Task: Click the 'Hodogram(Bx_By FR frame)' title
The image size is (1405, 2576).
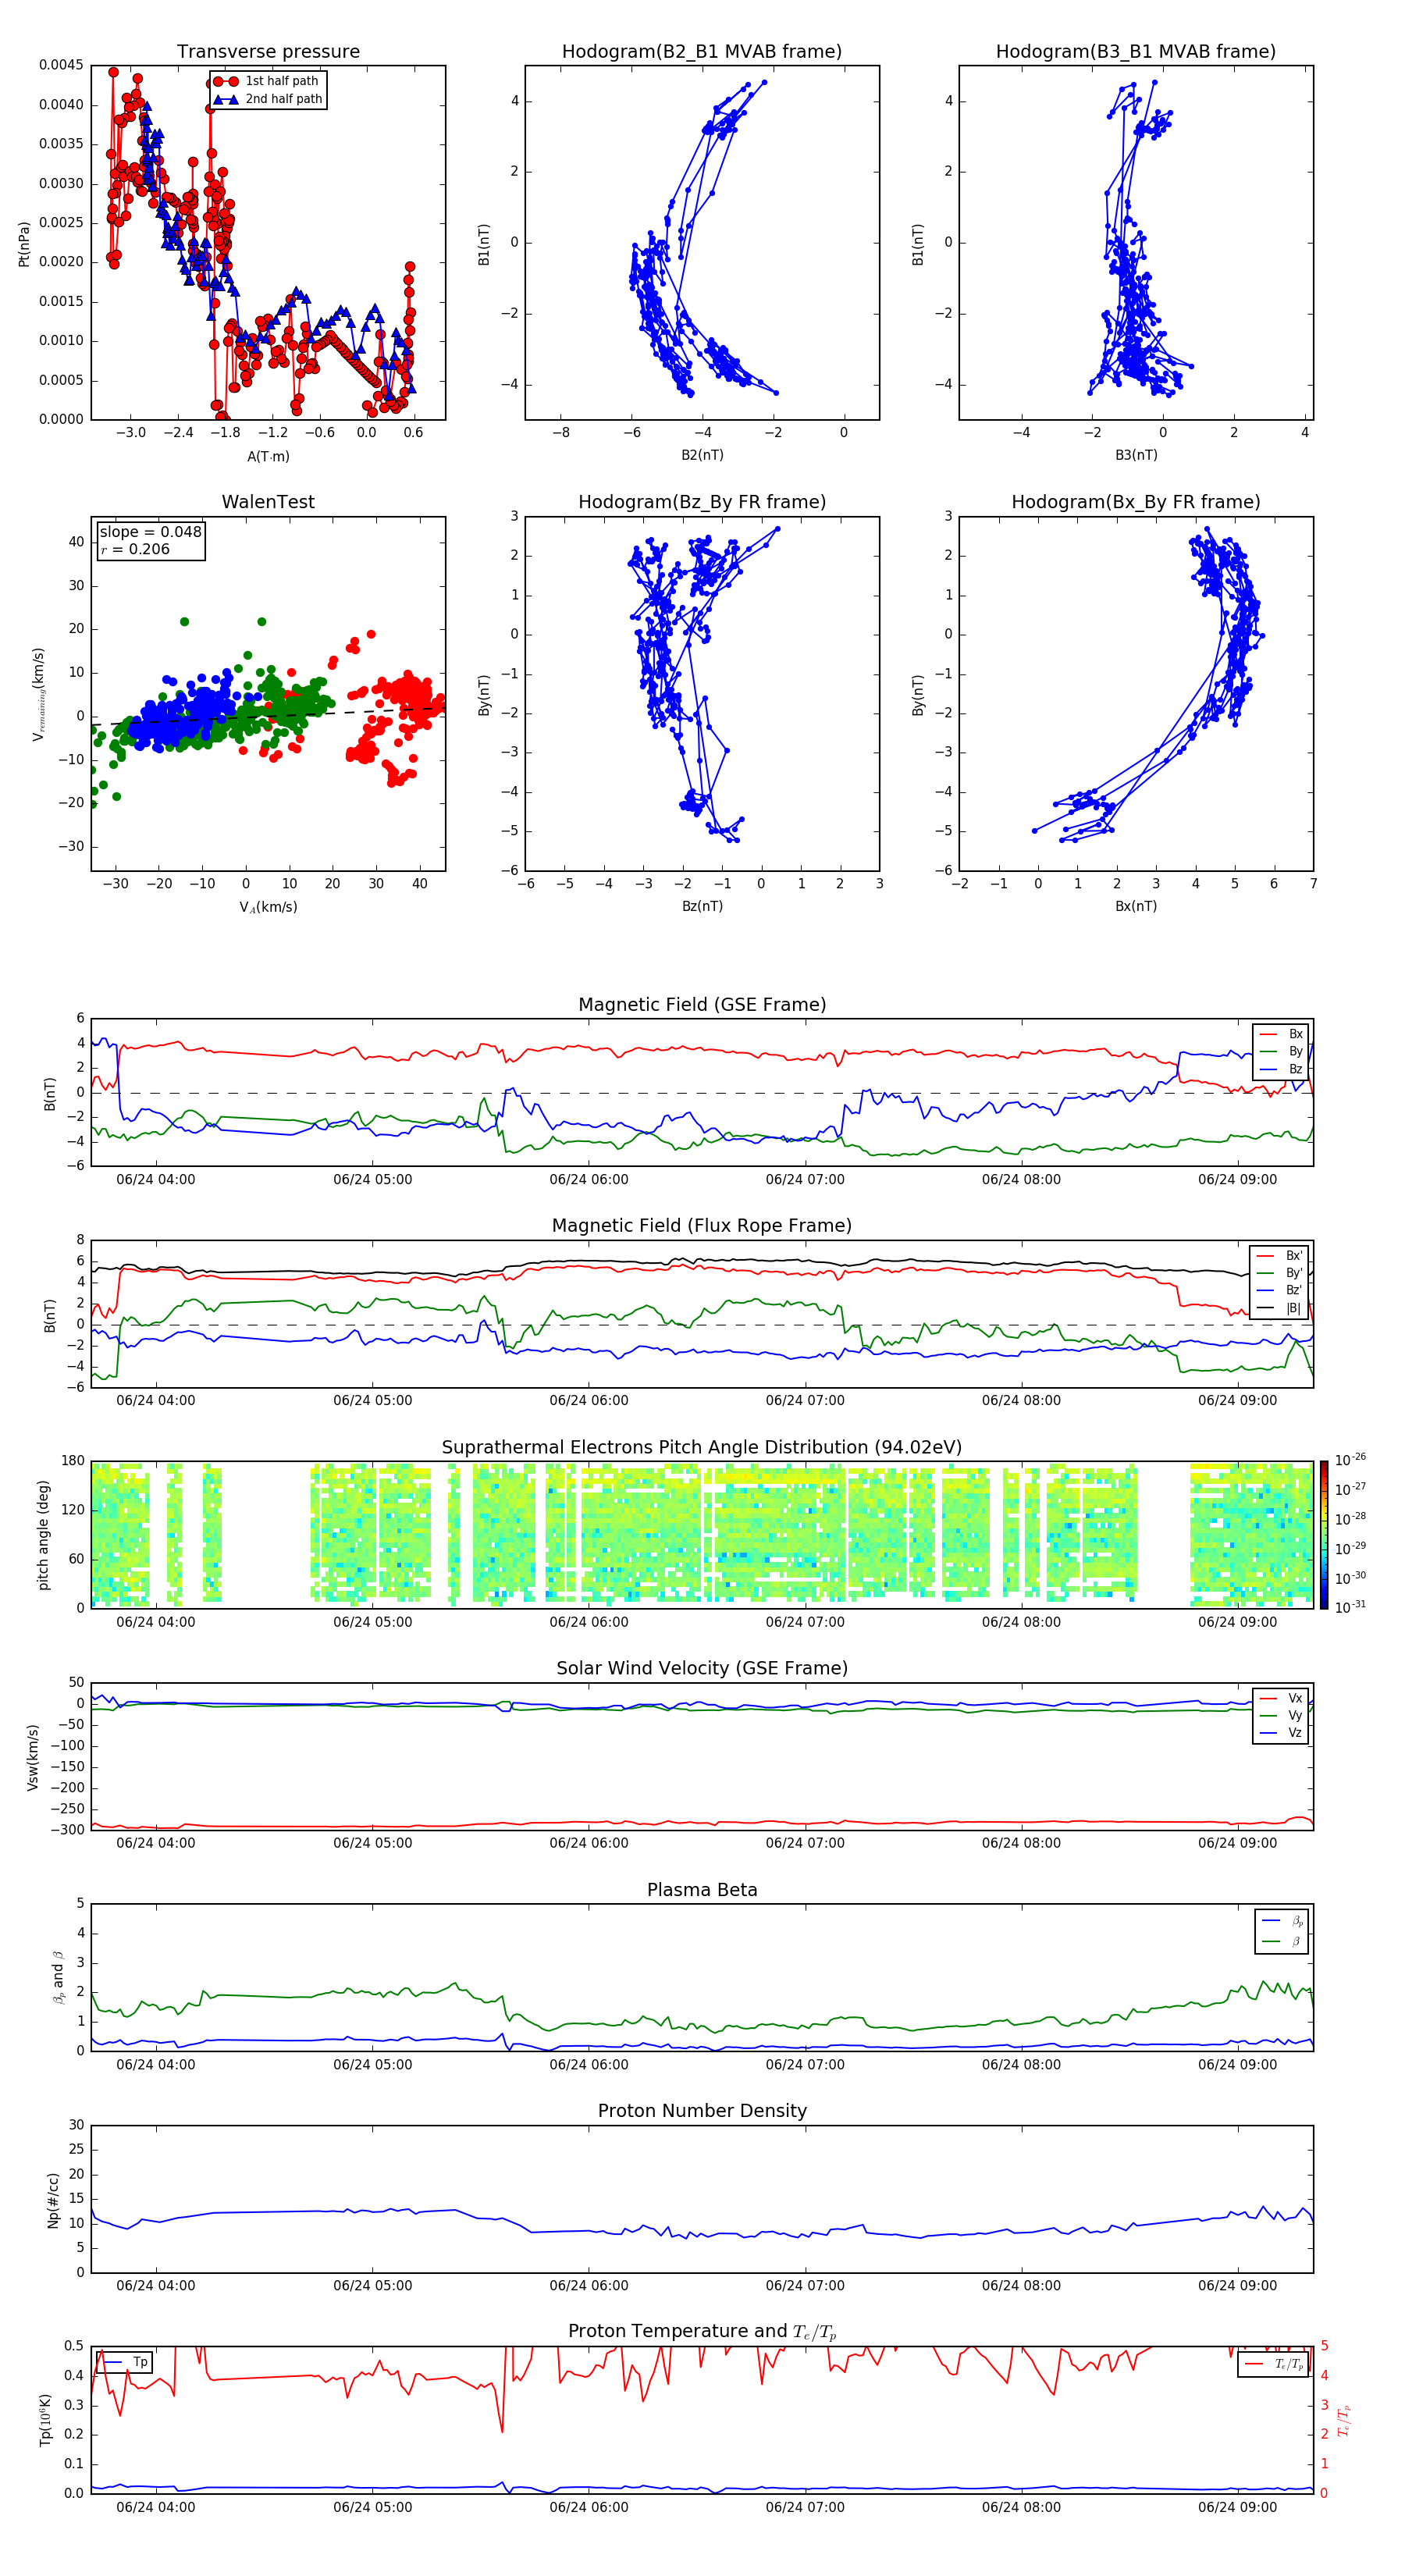Action: pyautogui.click(x=1136, y=502)
